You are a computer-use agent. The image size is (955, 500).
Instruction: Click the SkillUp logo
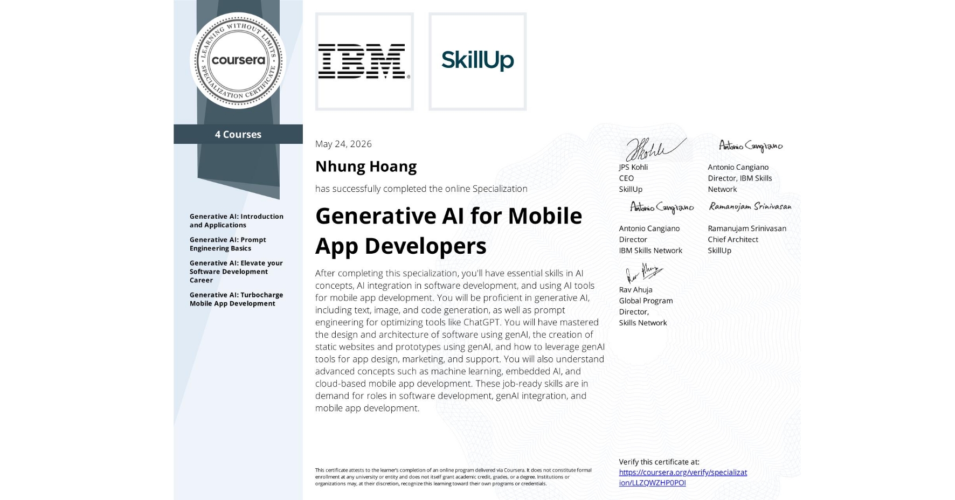[x=477, y=61]
